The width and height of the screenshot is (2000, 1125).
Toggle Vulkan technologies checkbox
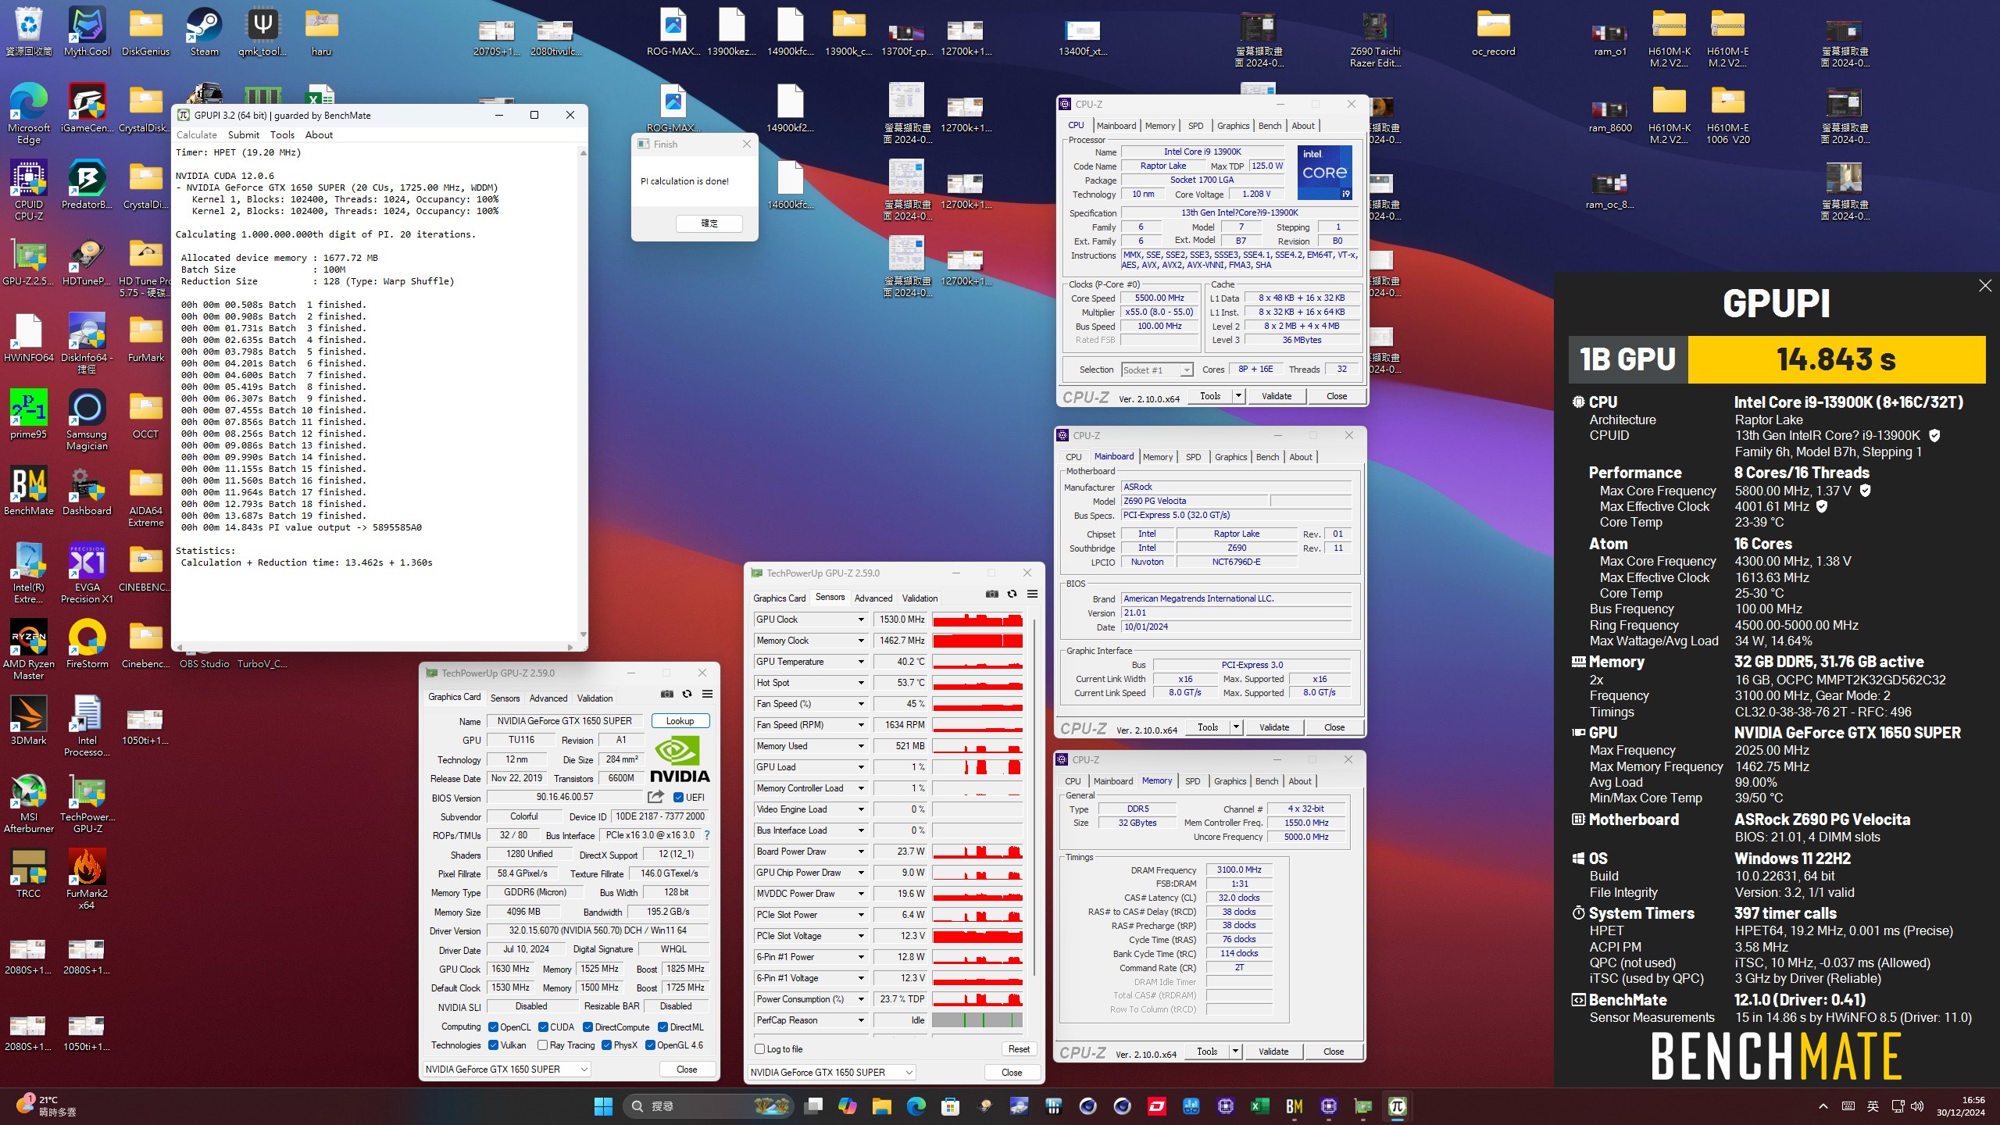pyautogui.click(x=493, y=1045)
